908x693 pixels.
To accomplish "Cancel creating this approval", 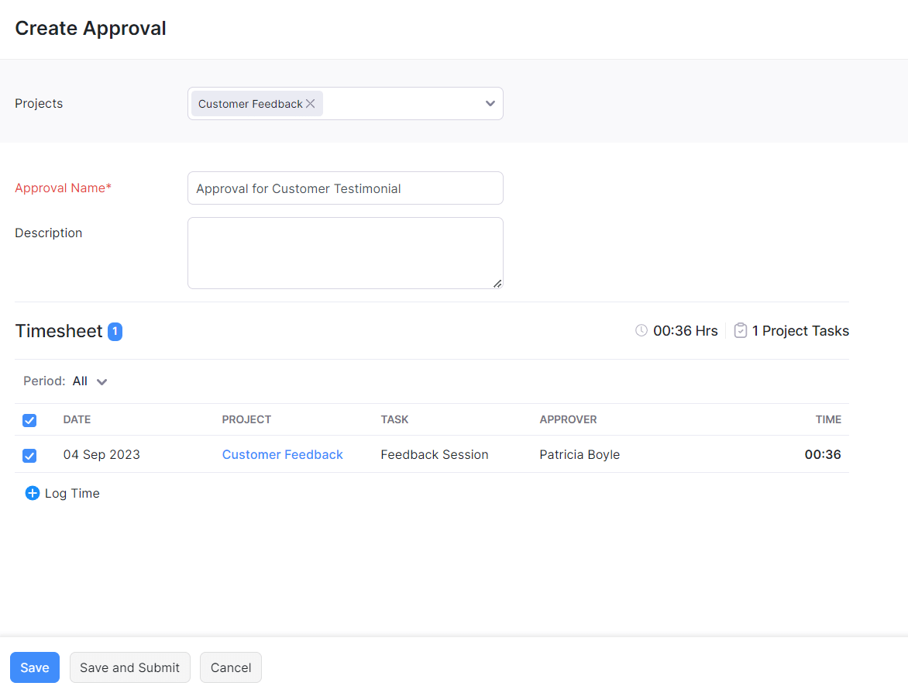I will (x=230, y=667).
